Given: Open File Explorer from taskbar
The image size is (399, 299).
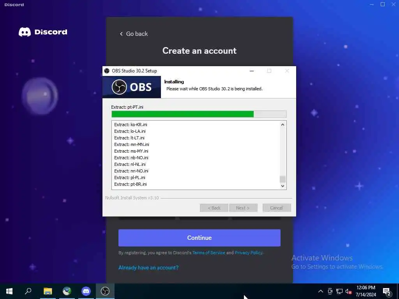Looking at the screenshot, I should (48, 291).
